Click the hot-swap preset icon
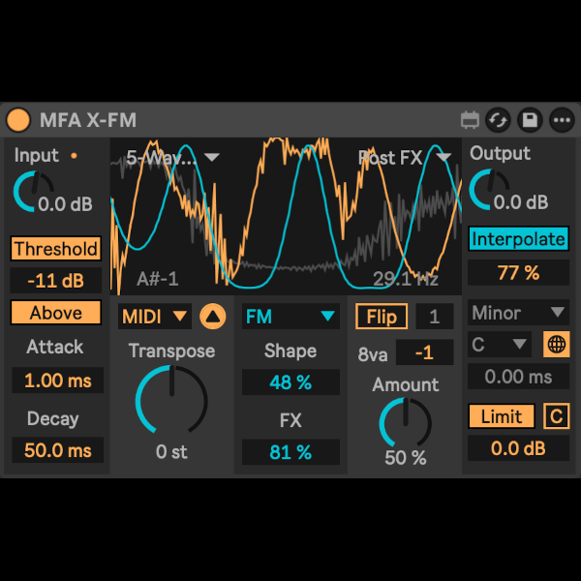This screenshot has width=581, height=581. pos(499,120)
